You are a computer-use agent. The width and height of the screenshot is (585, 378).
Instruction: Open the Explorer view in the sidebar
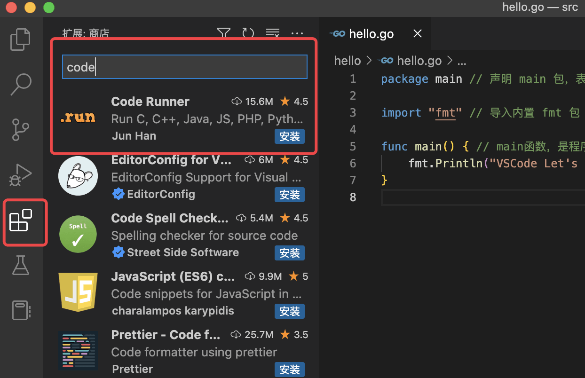coord(20,39)
